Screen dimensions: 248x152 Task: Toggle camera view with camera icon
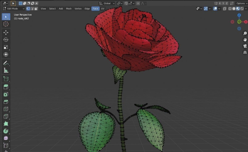[x=245, y=46]
